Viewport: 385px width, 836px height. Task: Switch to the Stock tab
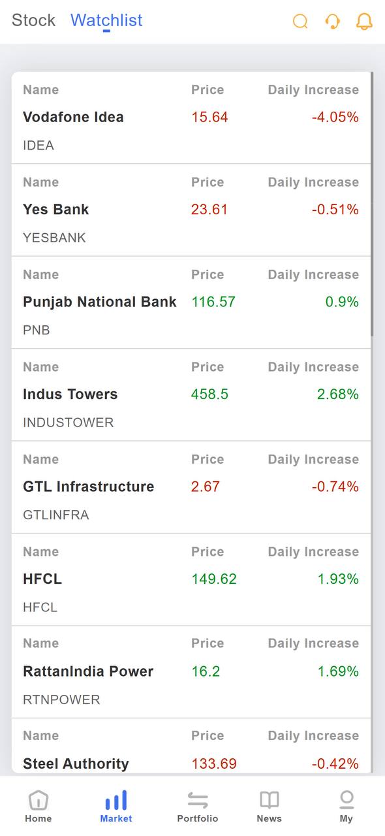(x=33, y=20)
